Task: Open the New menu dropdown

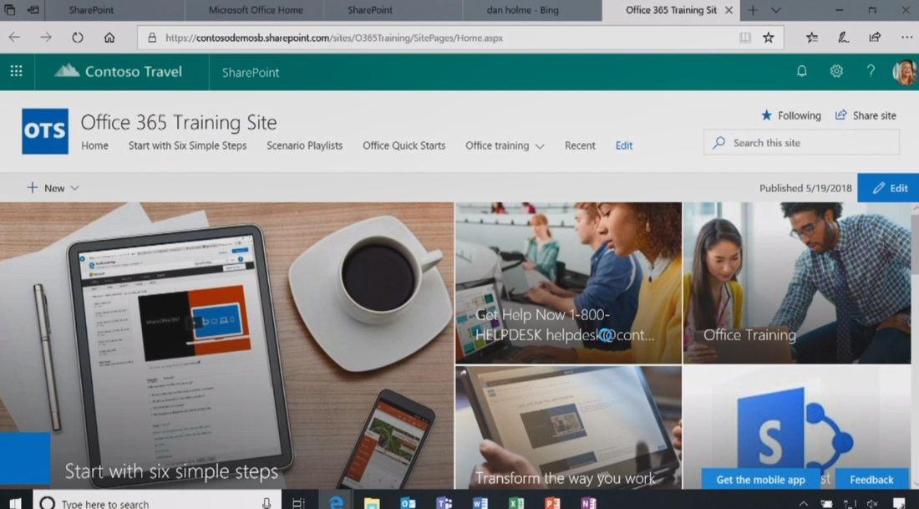Action: click(x=53, y=187)
